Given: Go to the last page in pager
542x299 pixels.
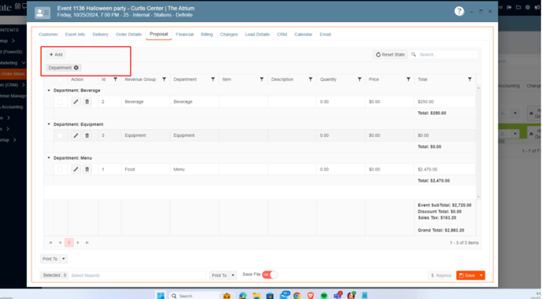Looking at the screenshot, I should coord(87,242).
